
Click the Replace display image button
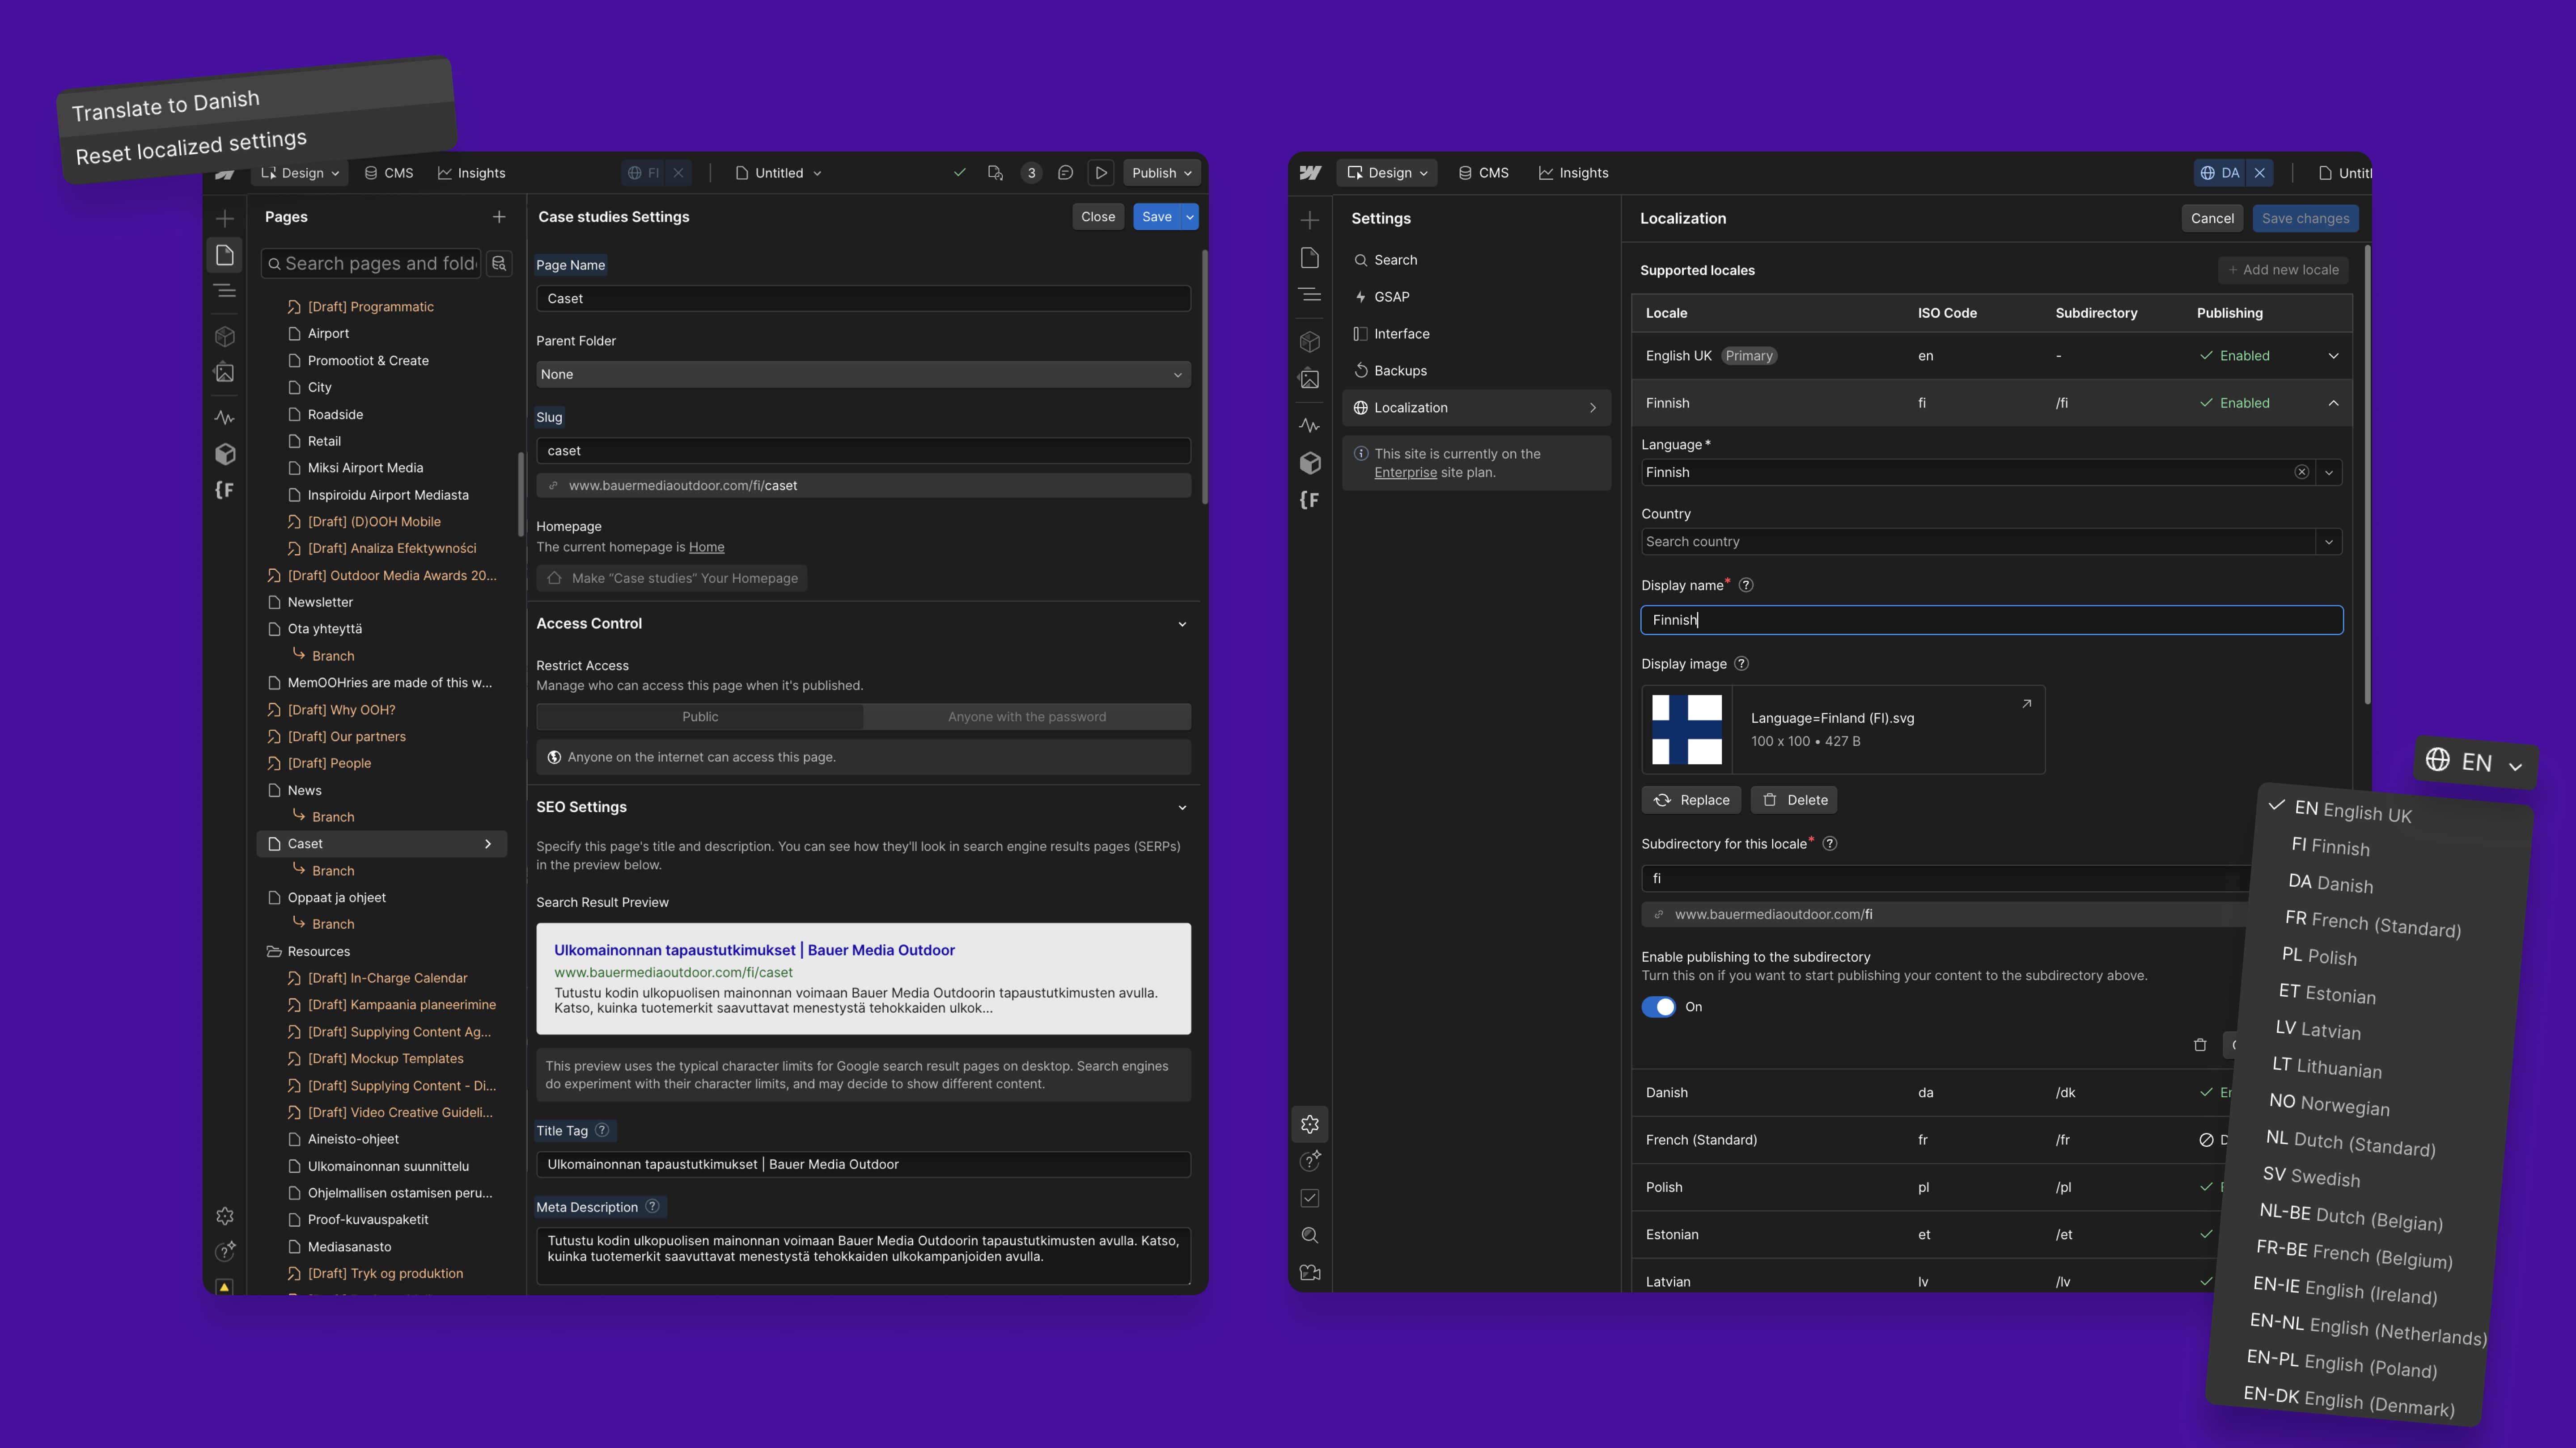click(x=1691, y=800)
